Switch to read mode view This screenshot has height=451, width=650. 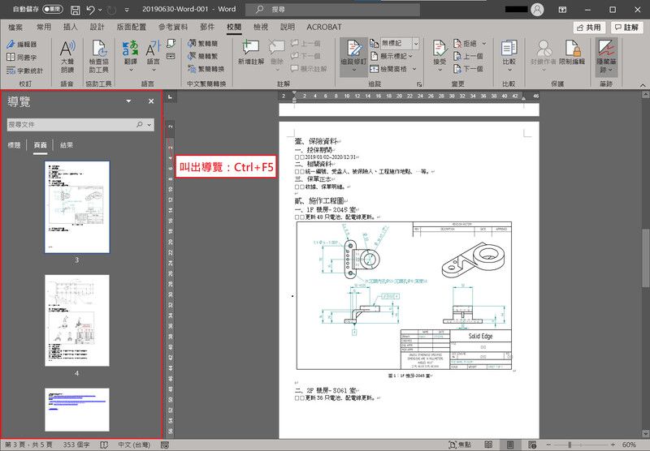(x=489, y=445)
